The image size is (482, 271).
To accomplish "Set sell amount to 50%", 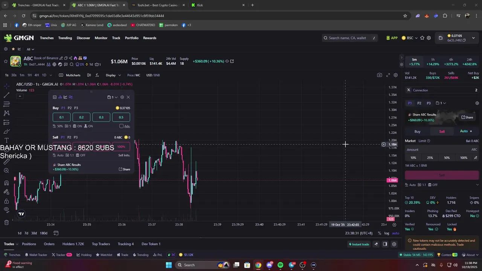I will [x=447, y=158].
